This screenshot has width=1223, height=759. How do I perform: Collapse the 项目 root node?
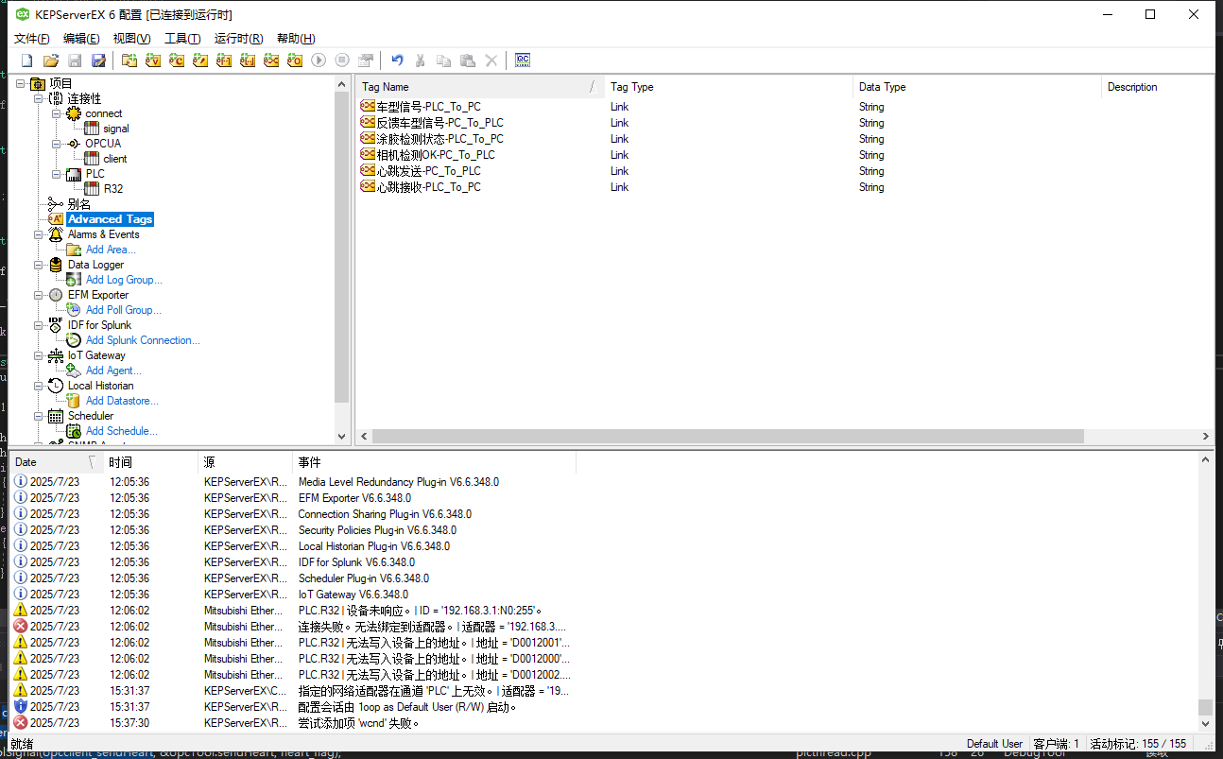tap(21, 83)
